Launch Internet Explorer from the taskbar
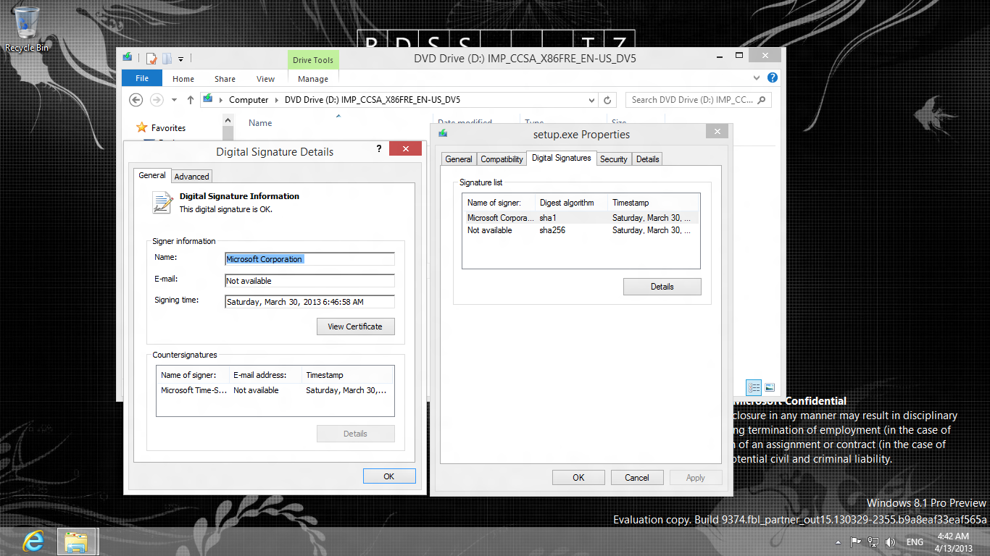990x556 pixels. tap(33, 542)
